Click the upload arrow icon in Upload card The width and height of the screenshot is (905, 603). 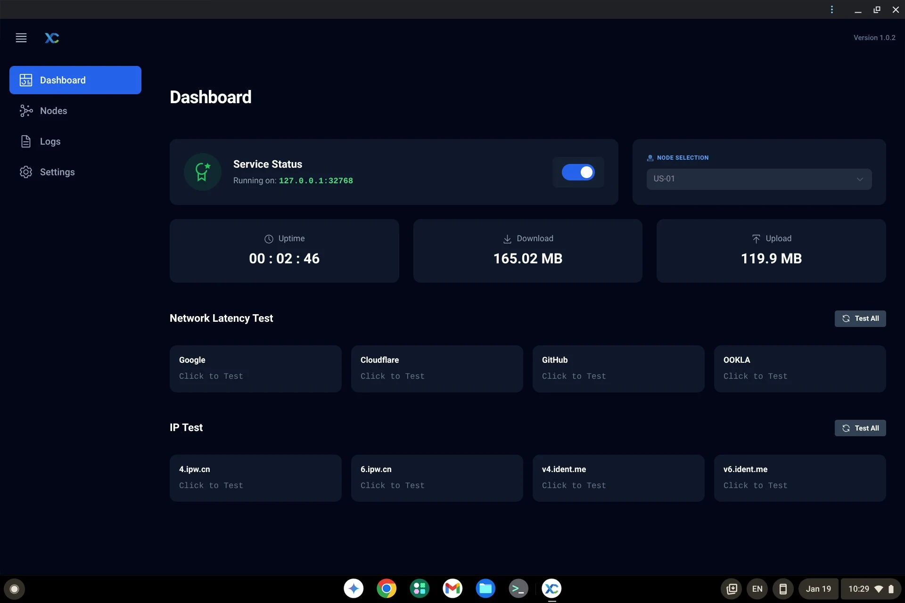tap(757, 239)
